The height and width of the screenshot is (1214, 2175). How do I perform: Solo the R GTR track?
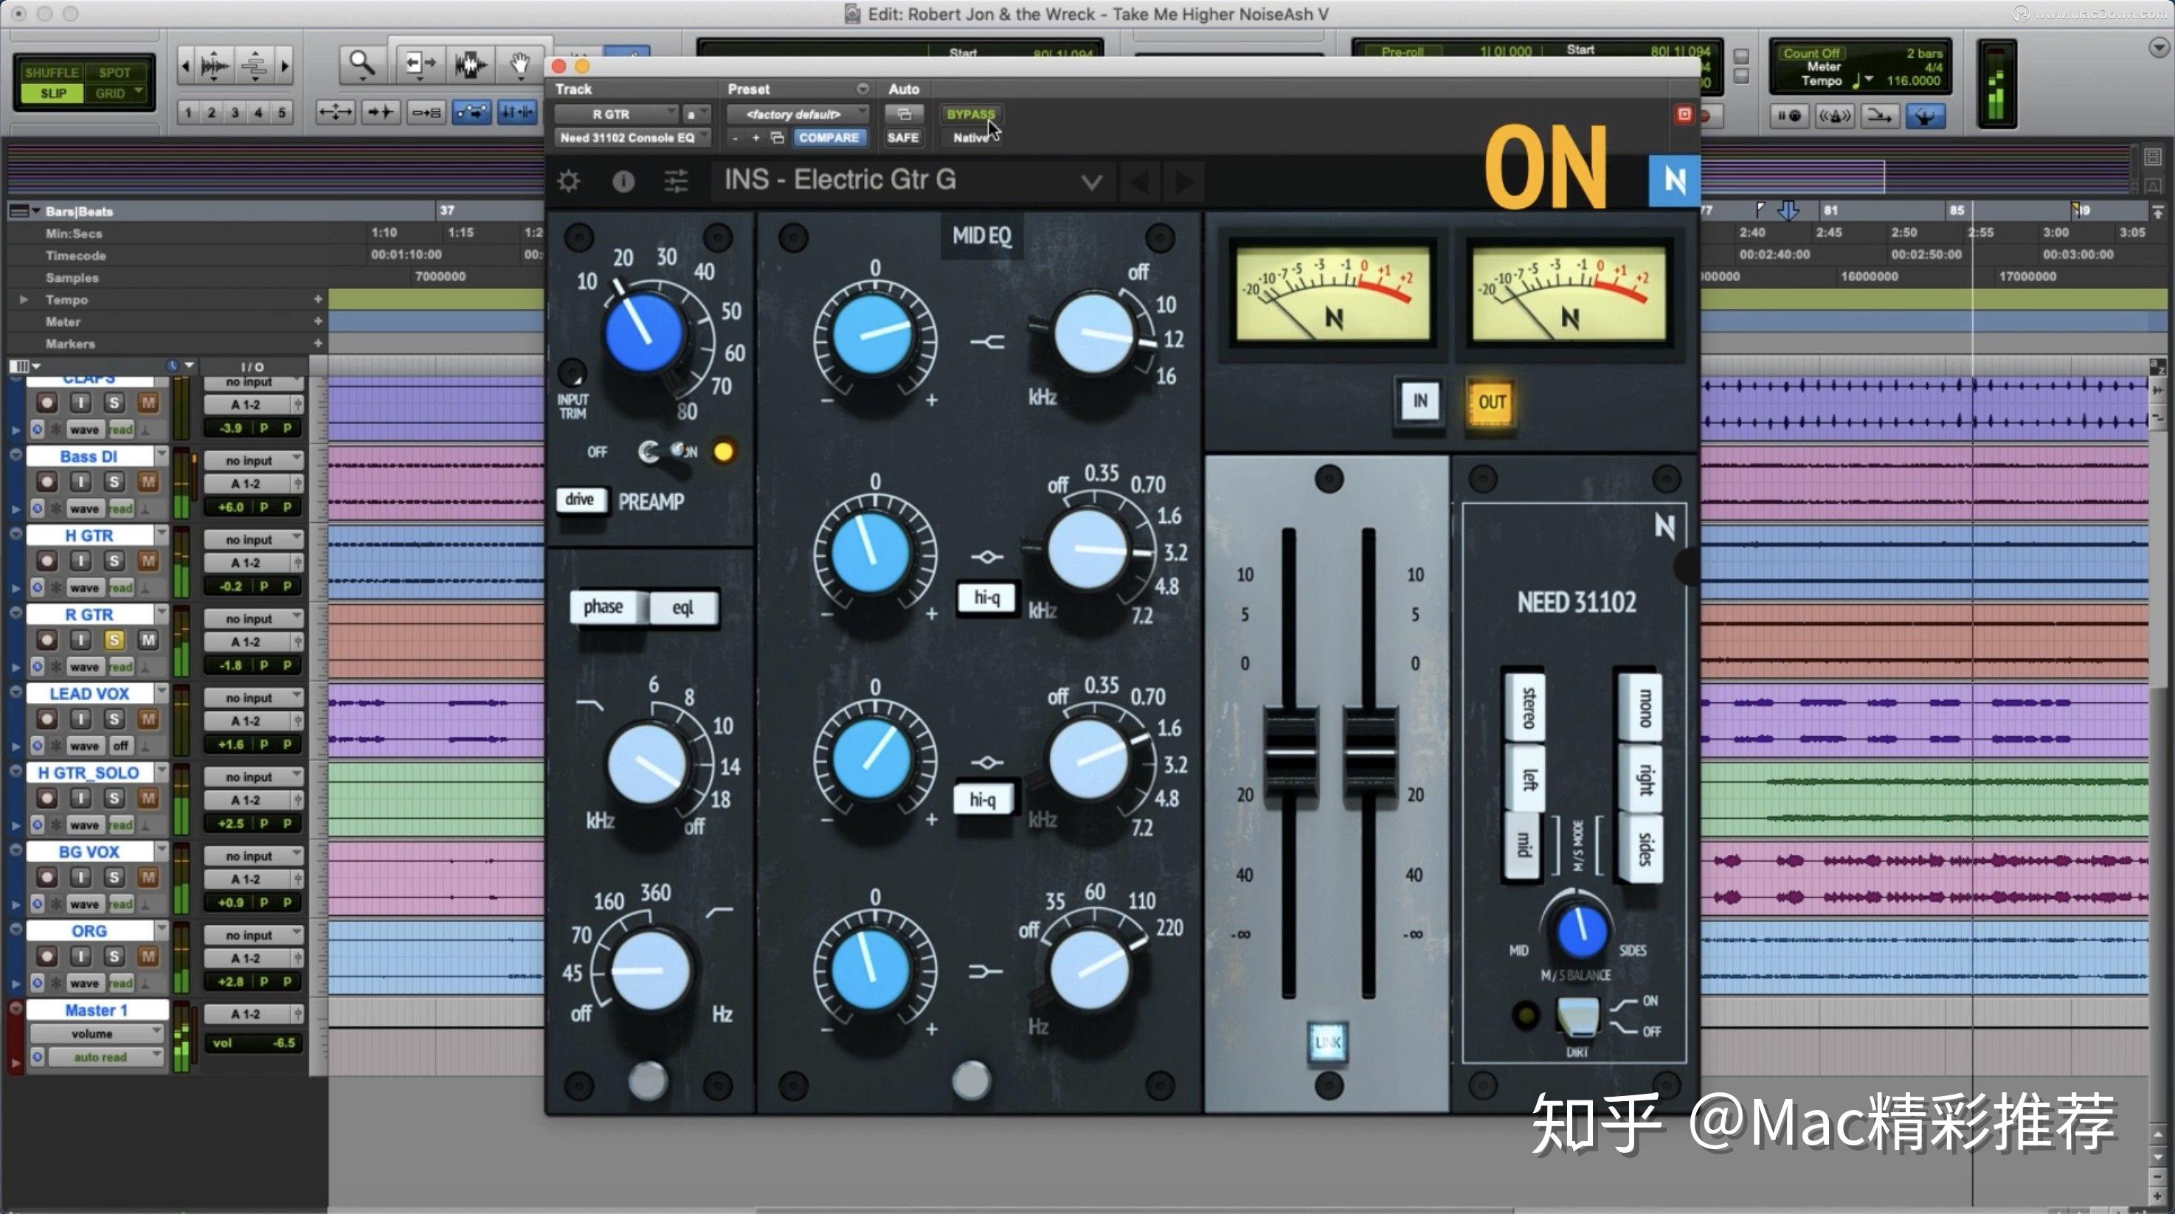click(x=114, y=640)
